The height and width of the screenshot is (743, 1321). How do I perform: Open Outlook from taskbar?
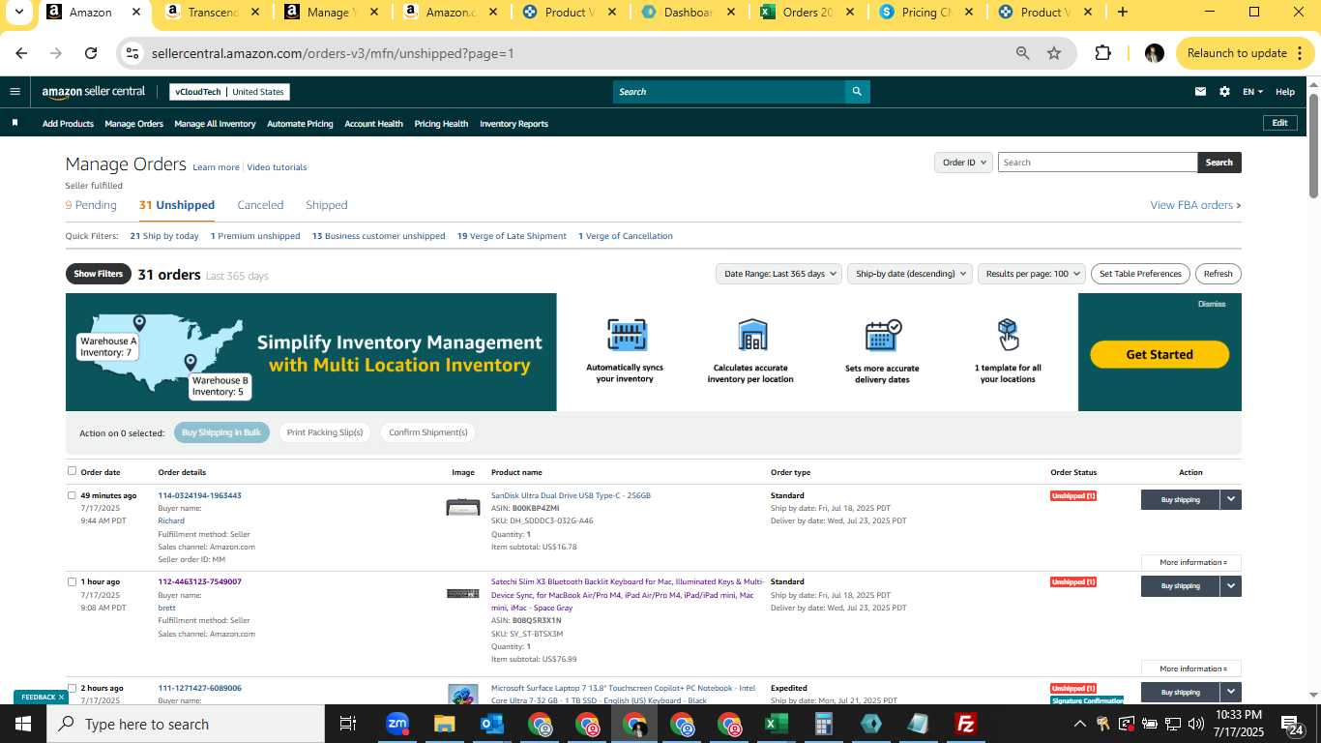point(491,724)
